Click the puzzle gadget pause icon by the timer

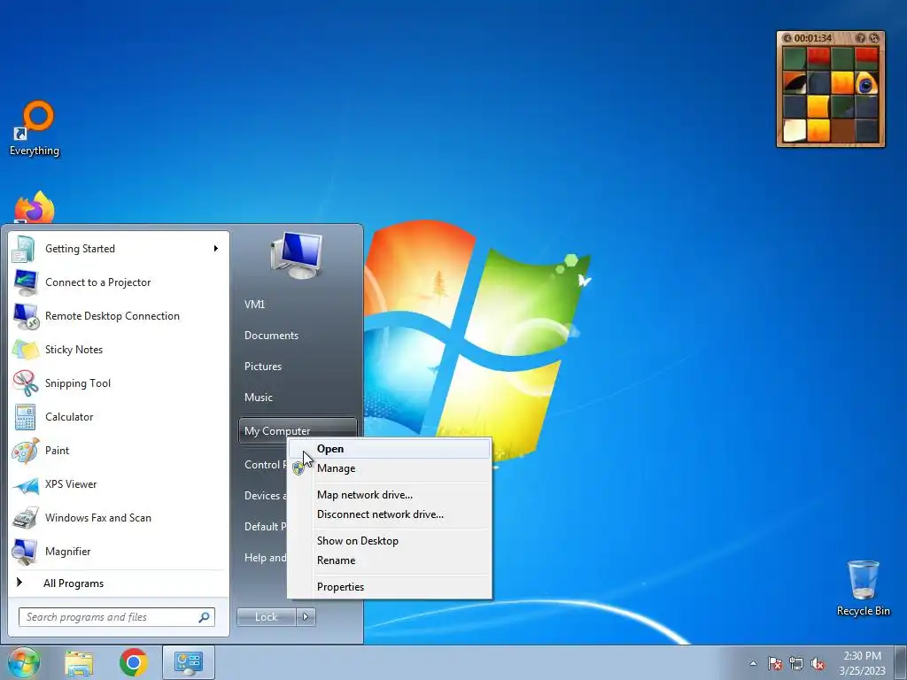tap(787, 38)
